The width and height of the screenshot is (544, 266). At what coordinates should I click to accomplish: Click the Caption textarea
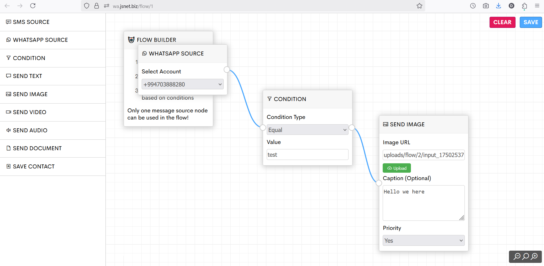tap(423, 203)
